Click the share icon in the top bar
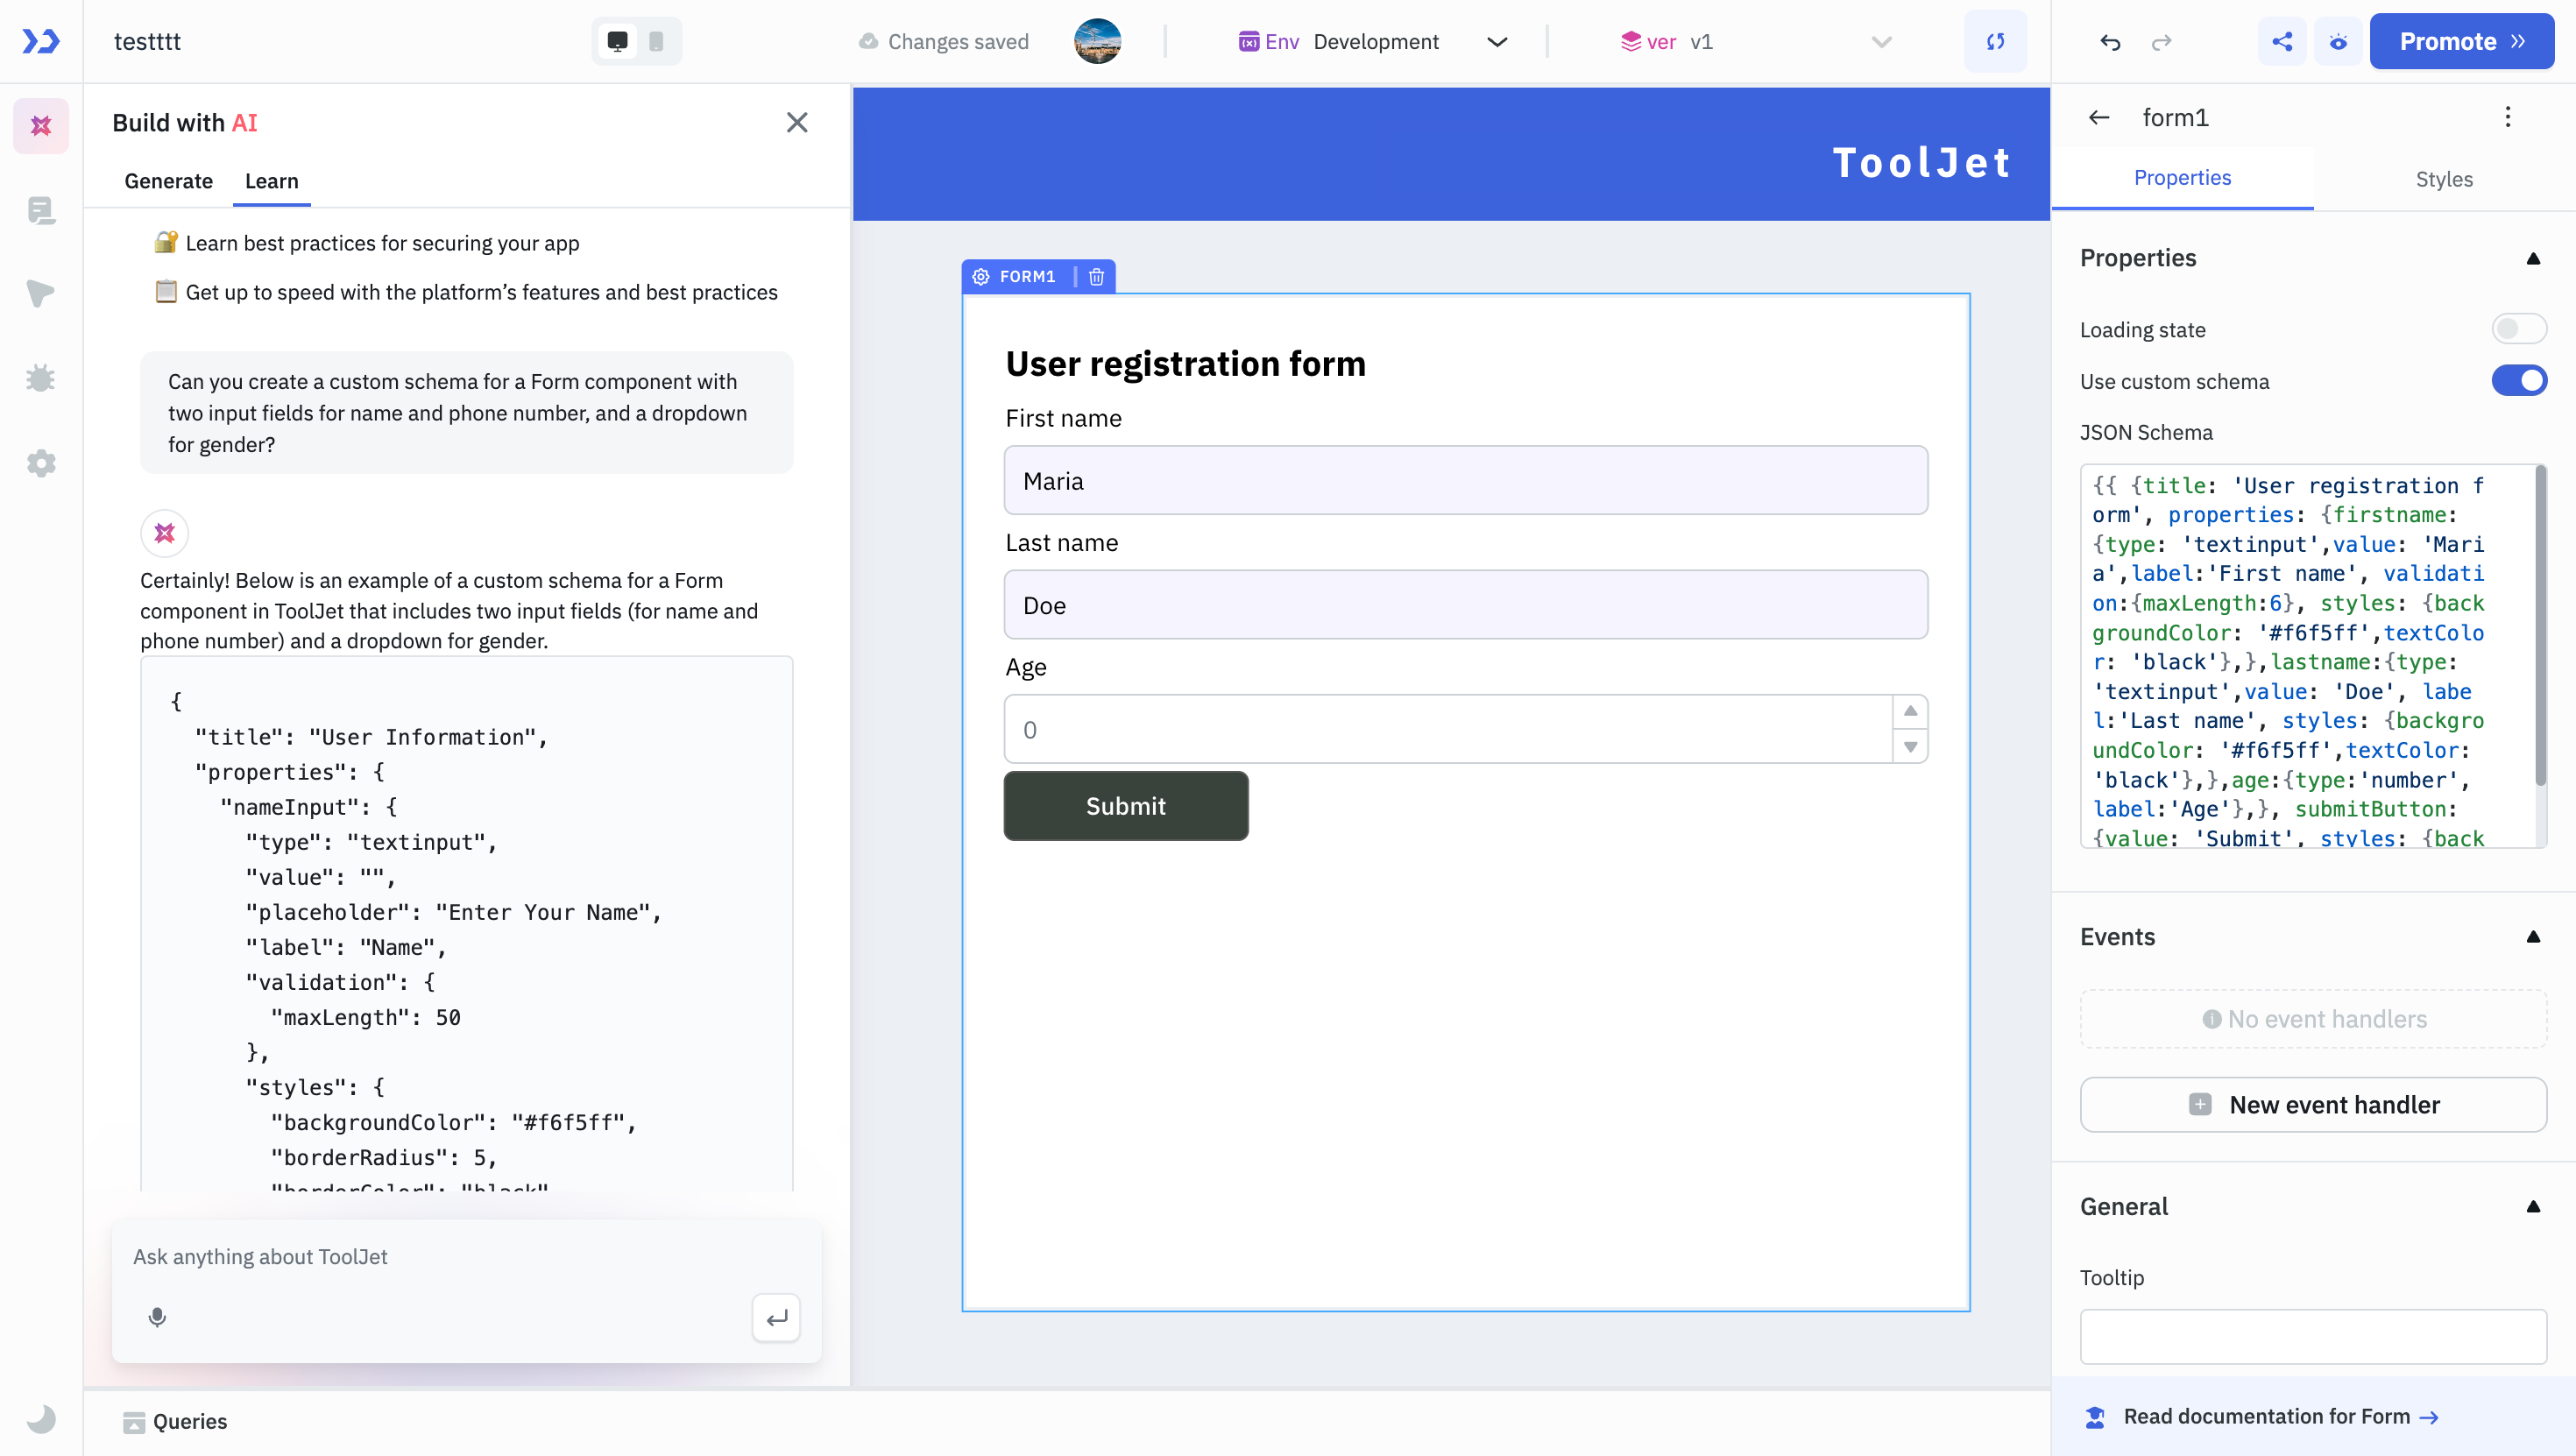This screenshot has height=1456, width=2576. pyautogui.click(x=2282, y=42)
